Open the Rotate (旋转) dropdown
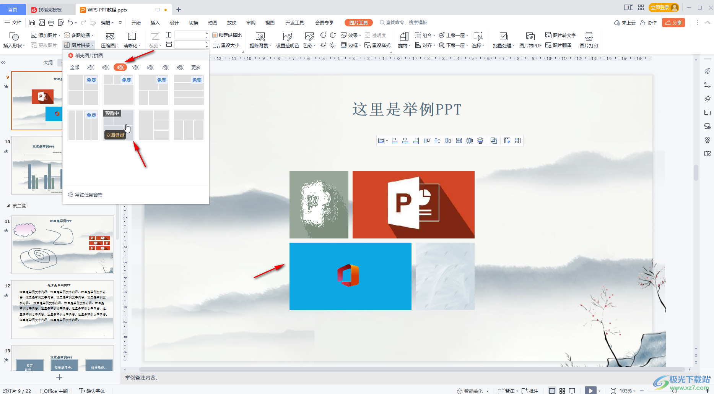This screenshot has width=714, height=394. 404,40
